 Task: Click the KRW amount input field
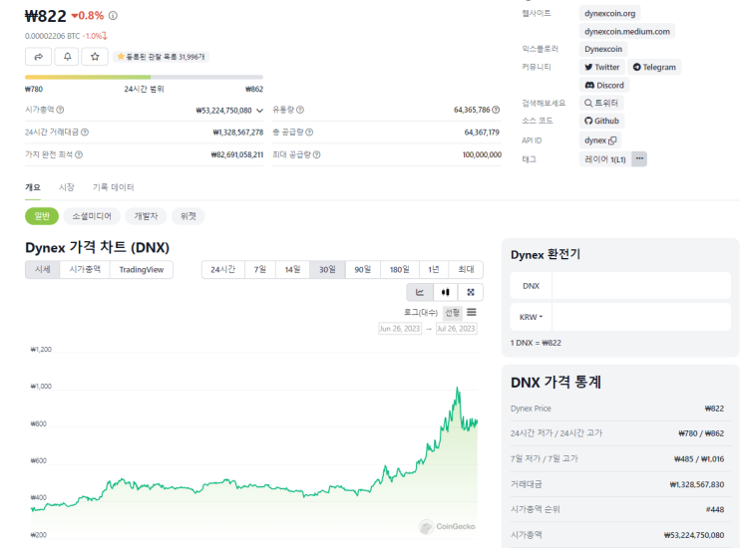tap(641, 317)
